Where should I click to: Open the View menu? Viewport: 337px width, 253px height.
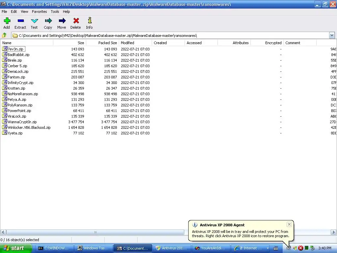[24, 12]
